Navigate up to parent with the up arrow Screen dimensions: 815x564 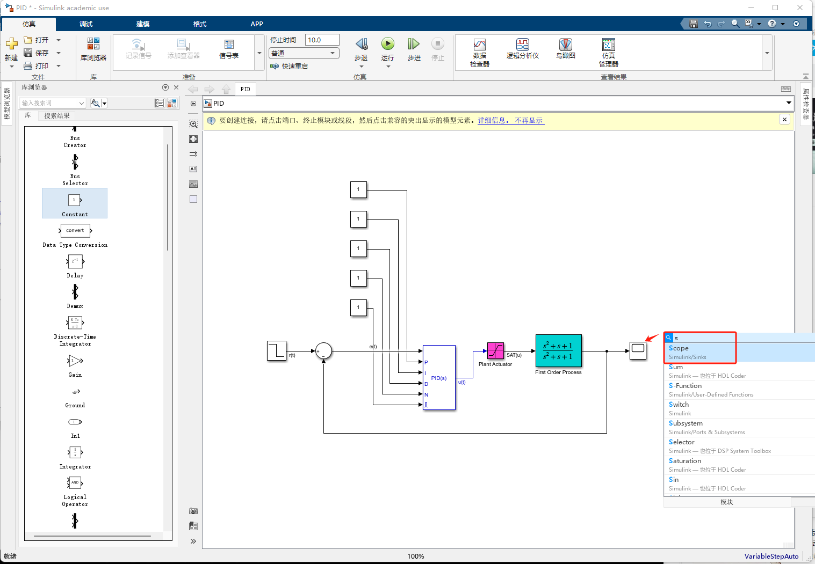pos(226,89)
